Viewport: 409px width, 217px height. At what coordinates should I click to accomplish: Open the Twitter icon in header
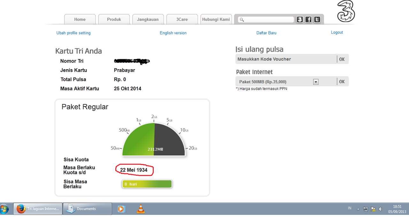(317, 19)
